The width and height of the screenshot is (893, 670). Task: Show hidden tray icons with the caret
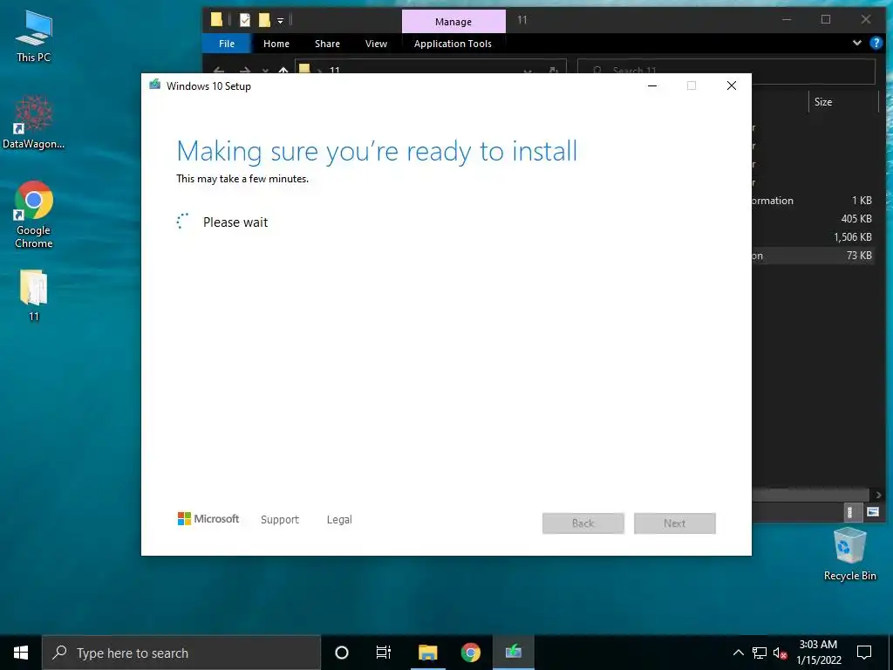tap(738, 653)
